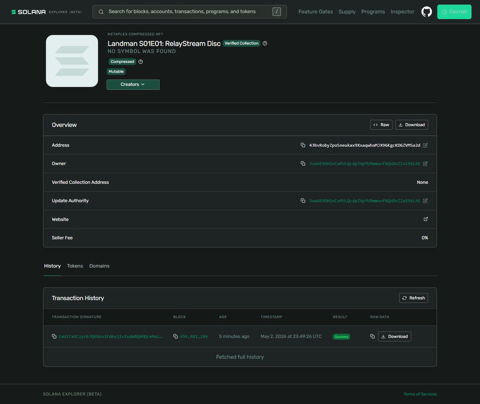The width and height of the screenshot is (480, 404).
Task: Refresh the Transaction History
Action: point(414,298)
